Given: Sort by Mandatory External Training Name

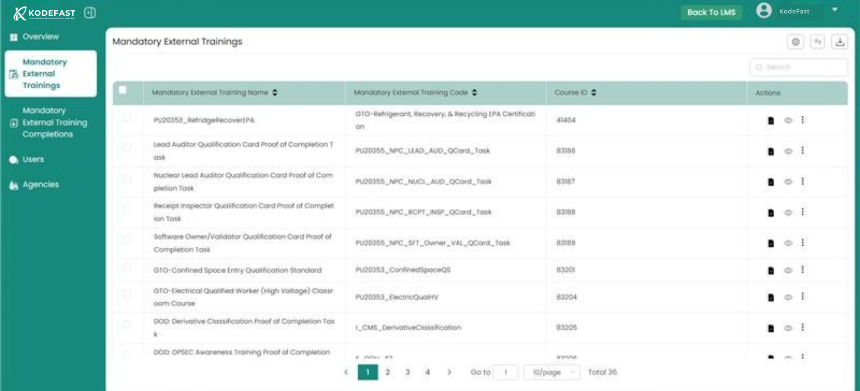Looking at the screenshot, I should coord(274,92).
